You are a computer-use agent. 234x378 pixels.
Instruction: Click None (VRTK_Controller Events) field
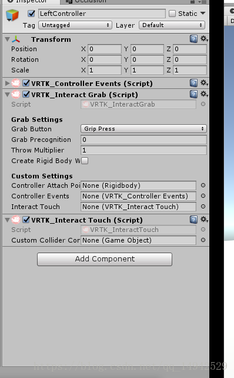click(138, 196)
